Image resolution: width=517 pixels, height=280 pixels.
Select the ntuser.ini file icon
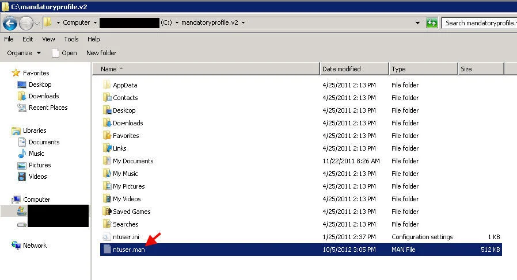tap(107, 236)
